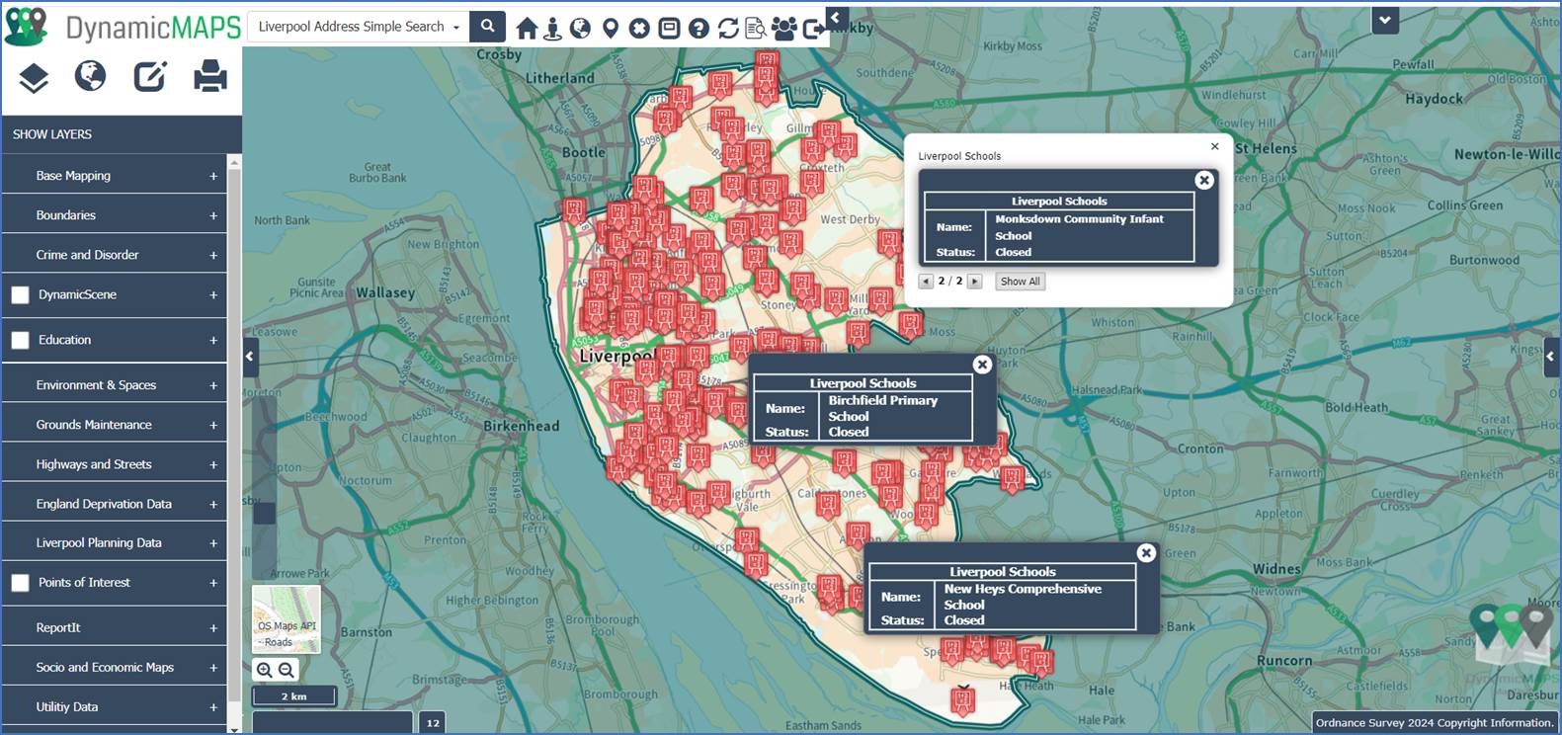
Task: Select Socio and Economic Maps layer group
Action: coord(105,667)
